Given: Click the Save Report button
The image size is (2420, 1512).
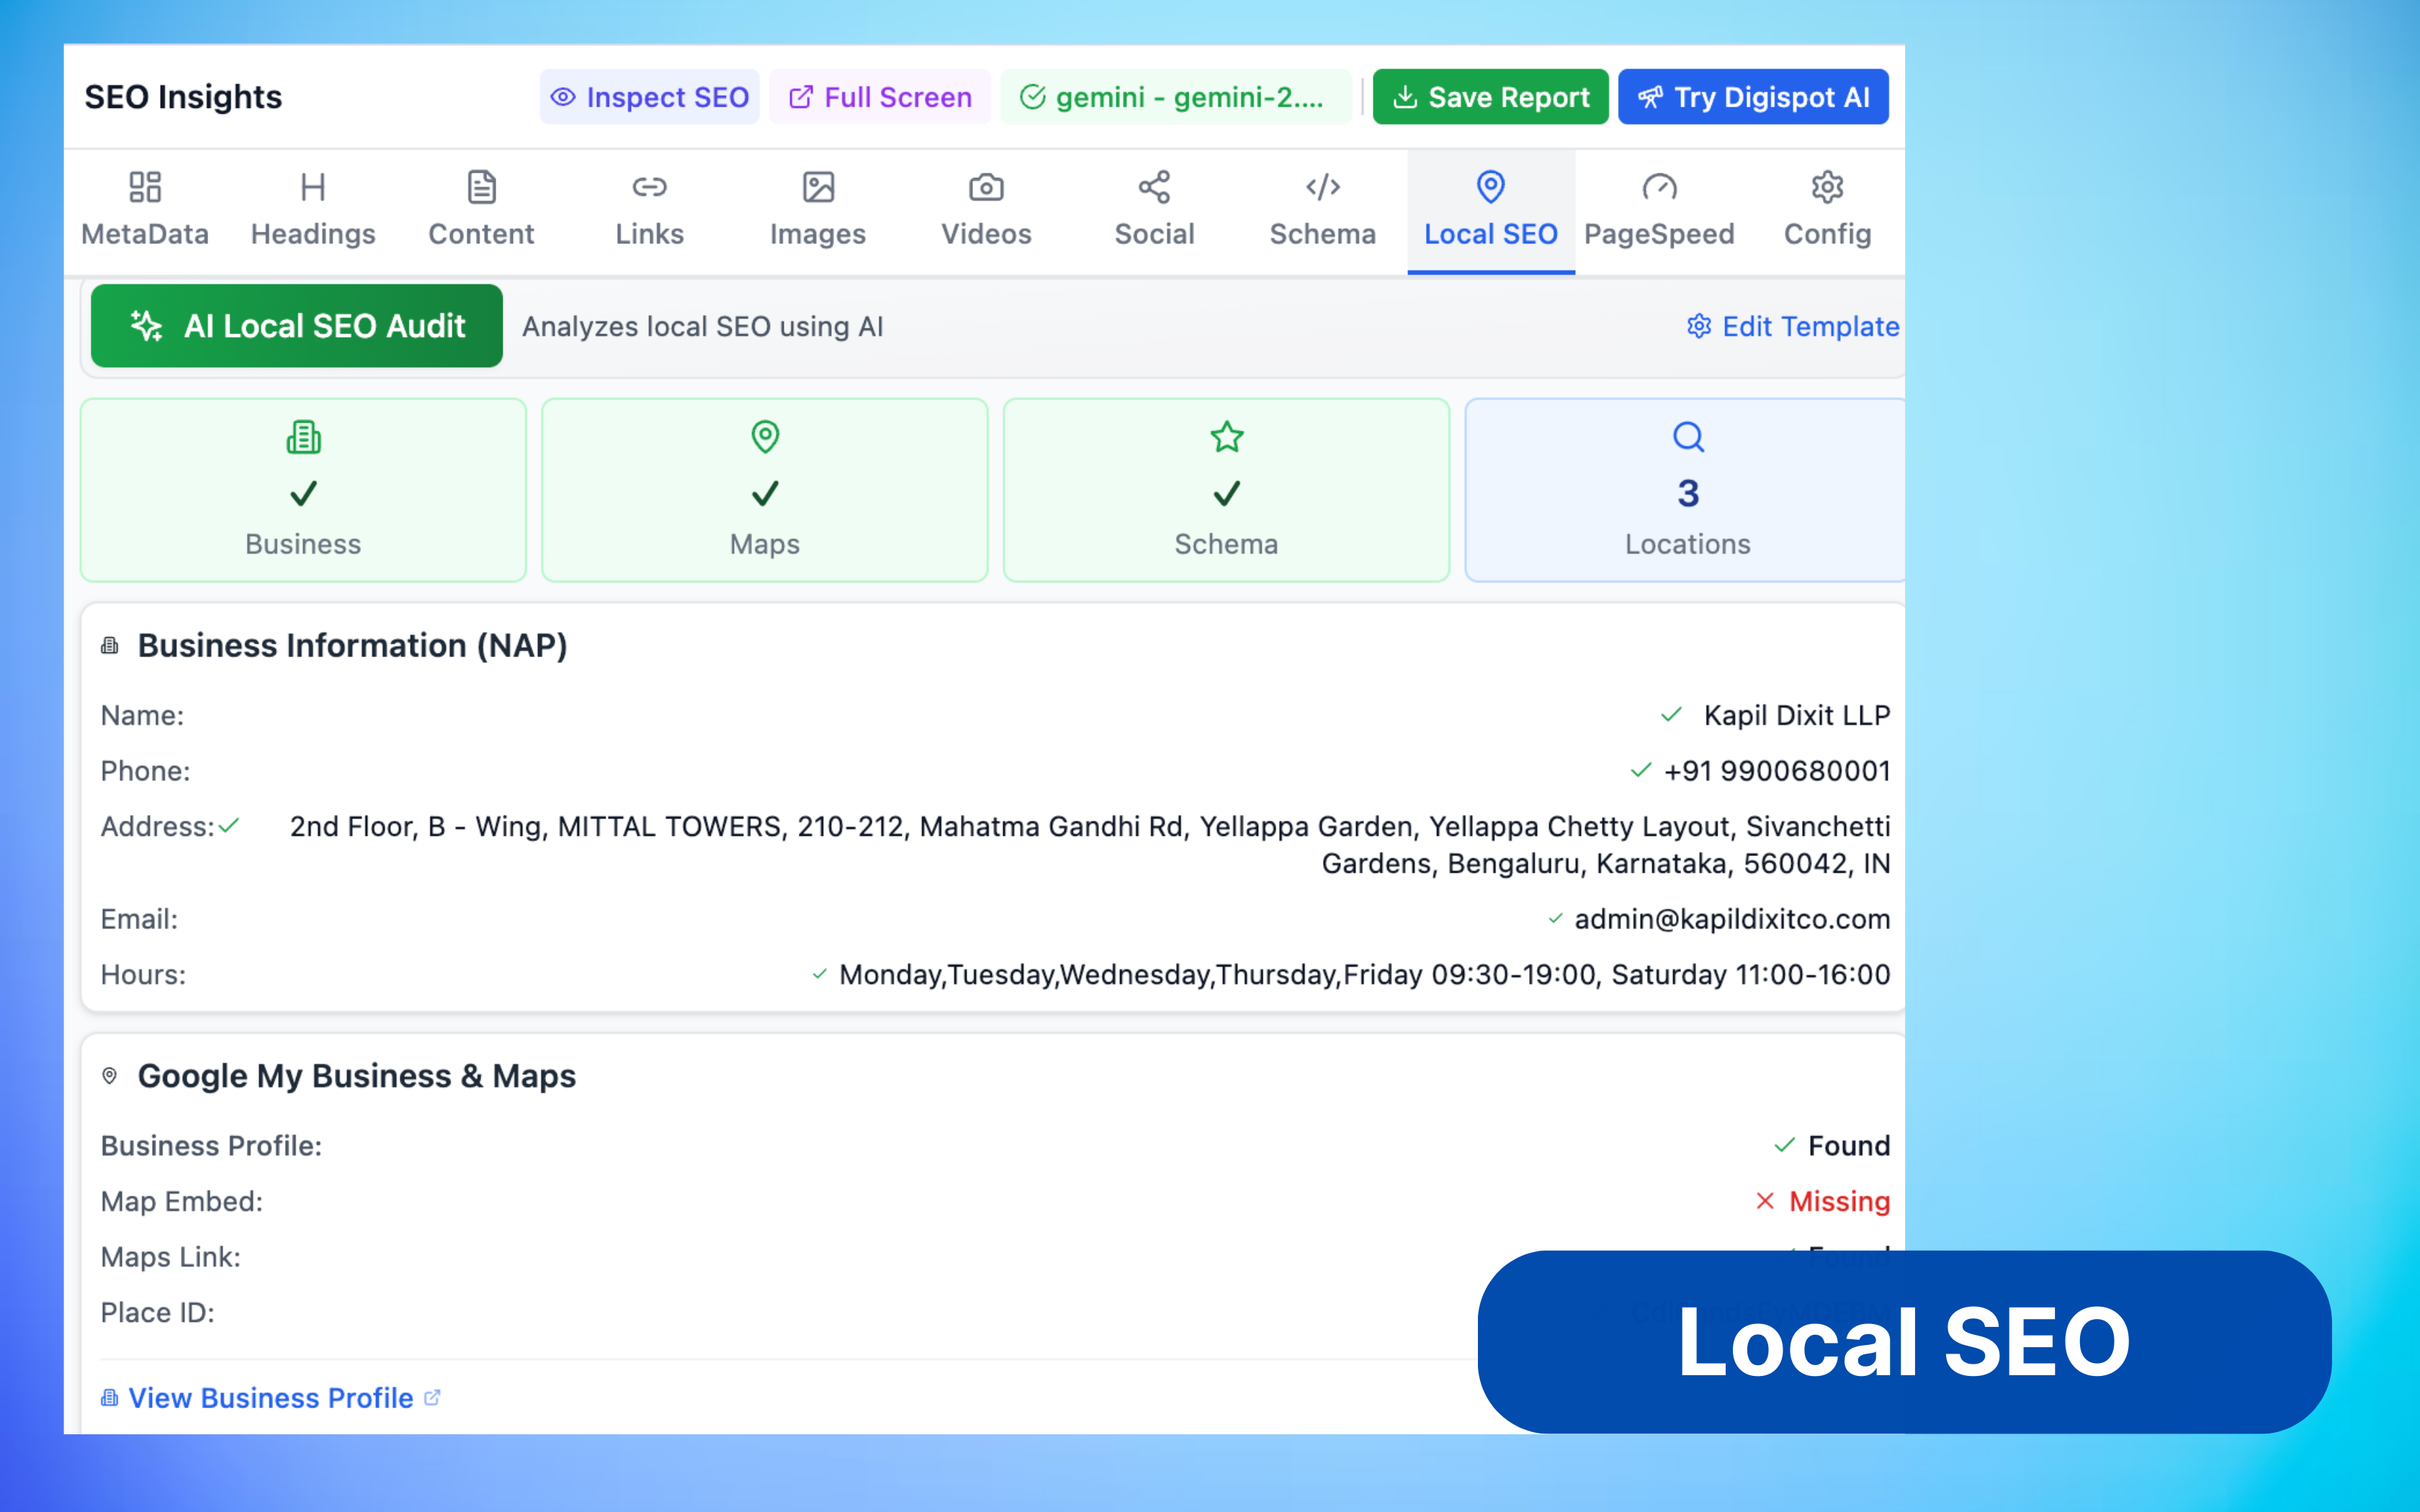Looking at the screenshot, I should coord(1489,96).
